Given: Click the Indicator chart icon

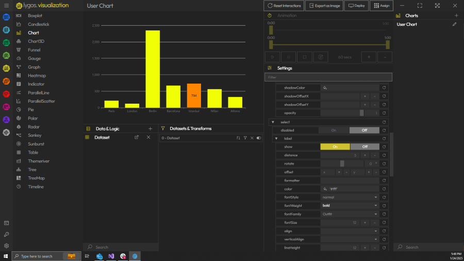Looking at the screenshot, I should coord(19,84).
